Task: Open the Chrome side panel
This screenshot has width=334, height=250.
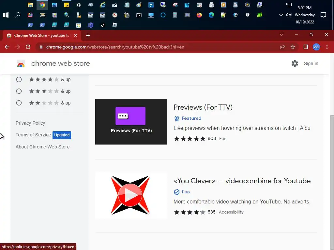Action: pos(306,47)
